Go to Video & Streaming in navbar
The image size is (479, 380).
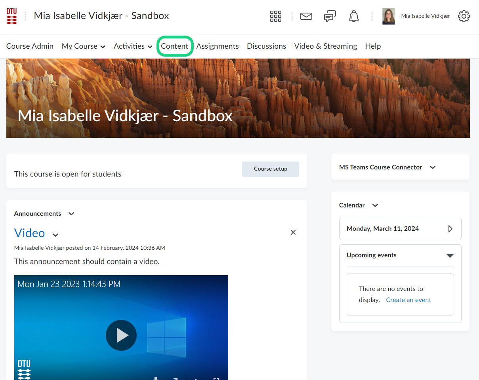tap(325, 46)
